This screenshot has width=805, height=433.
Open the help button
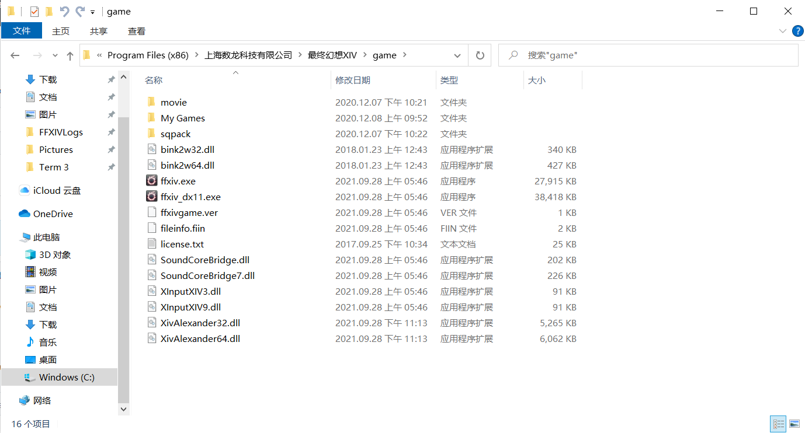[x=797, y=31]
